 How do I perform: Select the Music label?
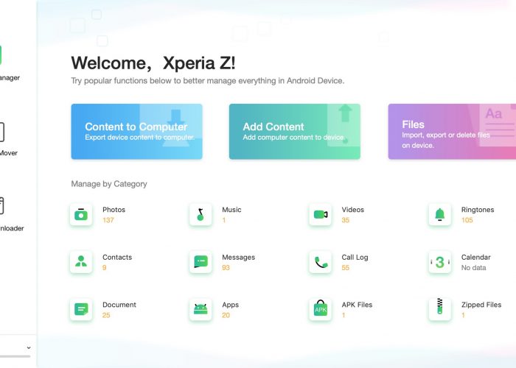(231, 210)
